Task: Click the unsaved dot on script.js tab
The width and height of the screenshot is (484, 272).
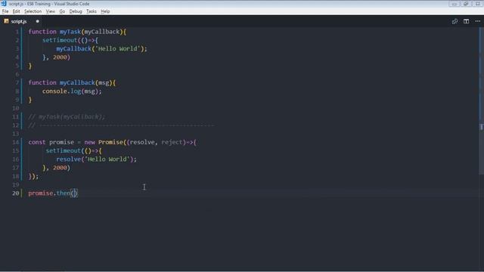Action: point(38,21)
